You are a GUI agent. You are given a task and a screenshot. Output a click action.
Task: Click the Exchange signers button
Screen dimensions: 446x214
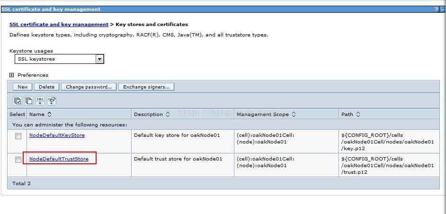coord(146,87)
